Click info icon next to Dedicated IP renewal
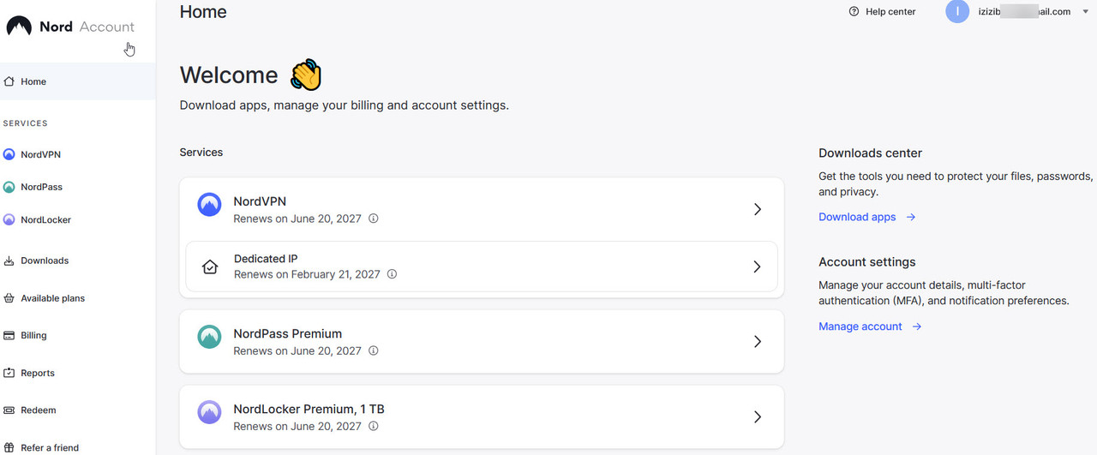 point(392,274)
